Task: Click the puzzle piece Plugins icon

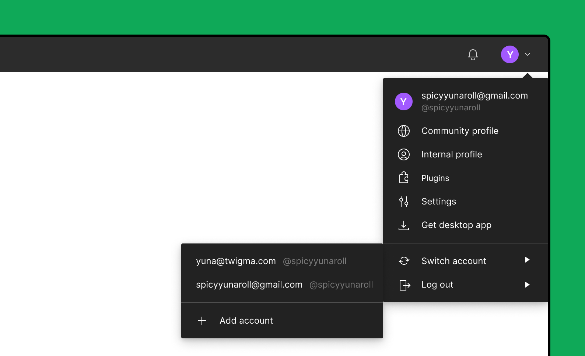Action: coord(404,178)
